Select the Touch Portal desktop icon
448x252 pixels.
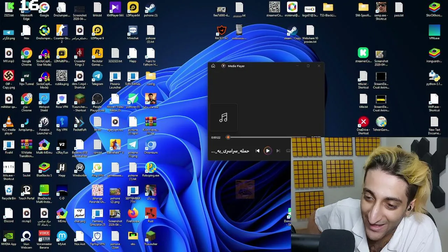[x=26, y=192]
